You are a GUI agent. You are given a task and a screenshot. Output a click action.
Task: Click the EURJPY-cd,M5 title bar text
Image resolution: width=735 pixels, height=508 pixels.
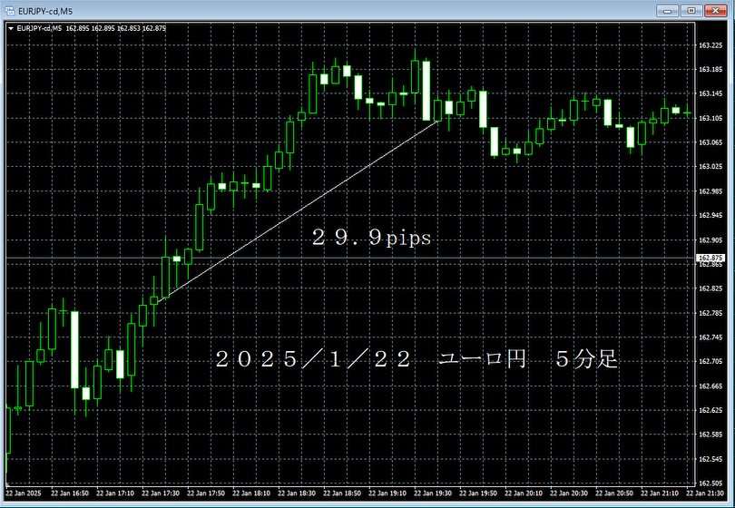click(x=45, y=11)
